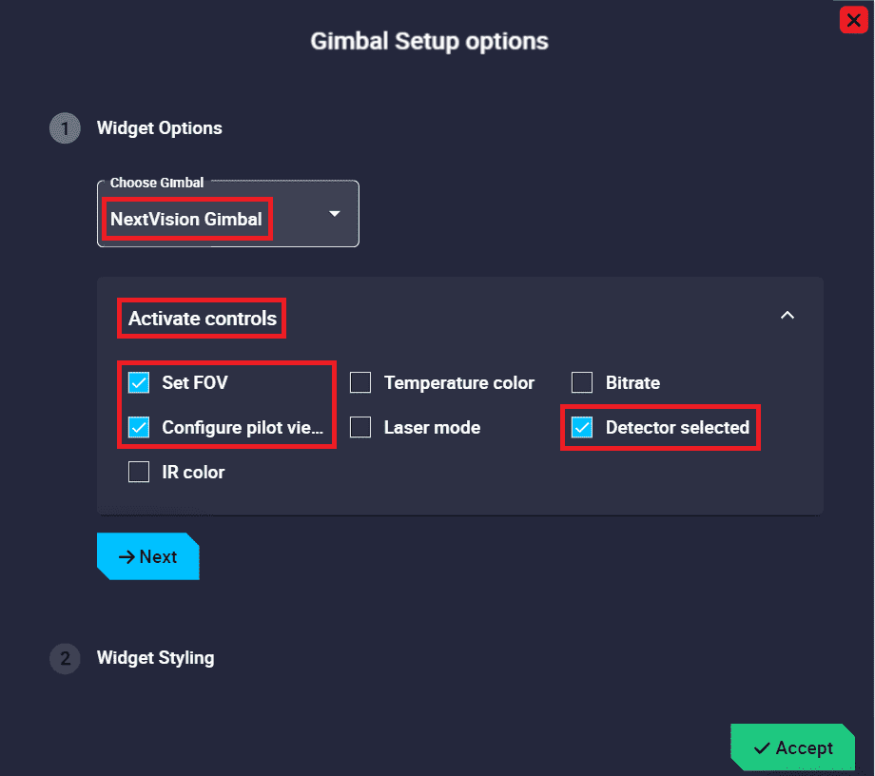Collapse the Activate controls panel chevron
This screenshot has height=776, width=875.
[787, 316]
